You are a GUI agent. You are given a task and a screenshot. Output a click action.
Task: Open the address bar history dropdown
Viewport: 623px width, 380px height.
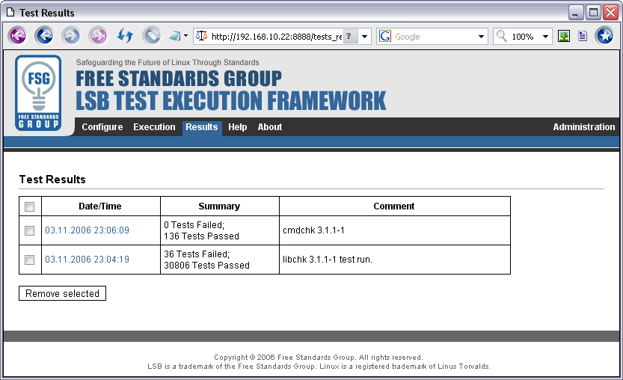point(364,37)
